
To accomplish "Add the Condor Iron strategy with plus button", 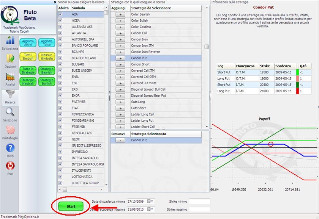I will tap(120, 39).
